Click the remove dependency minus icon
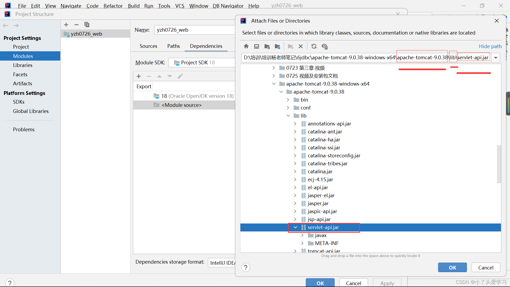The width and height of the screenshot is (510, 287). tap(149, 76)
